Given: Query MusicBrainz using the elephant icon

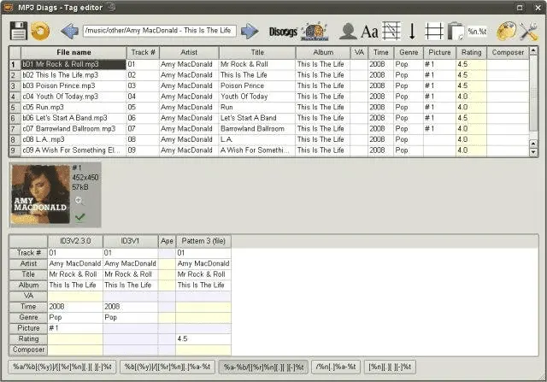Looking at the screenshot, I should tap(315, 32).
